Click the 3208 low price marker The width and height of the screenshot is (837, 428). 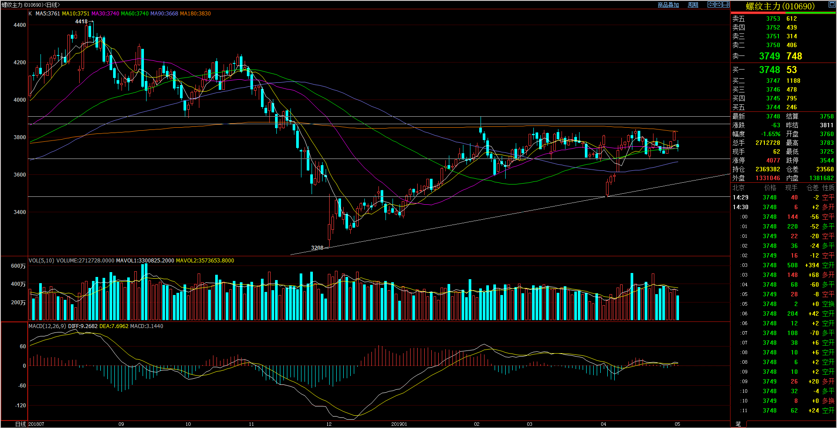pos(317,248)
